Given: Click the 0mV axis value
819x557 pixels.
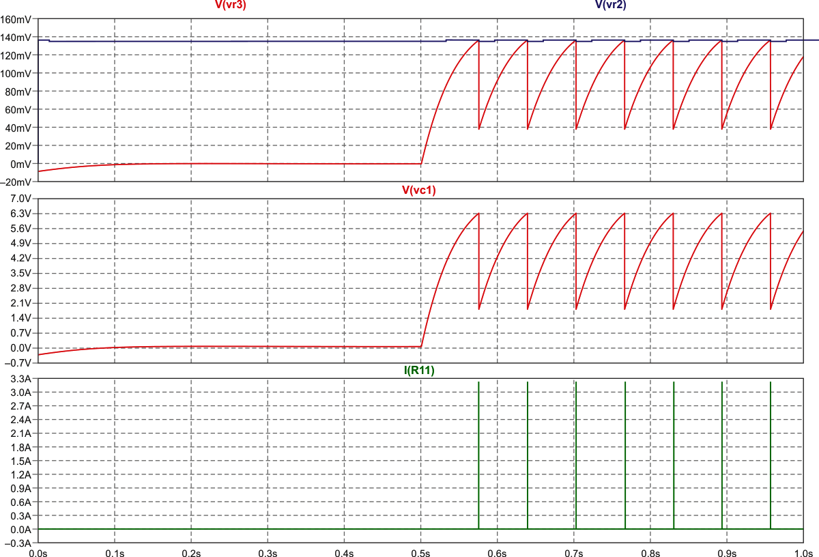Looking at the screenshot, I should pos(22,165).
